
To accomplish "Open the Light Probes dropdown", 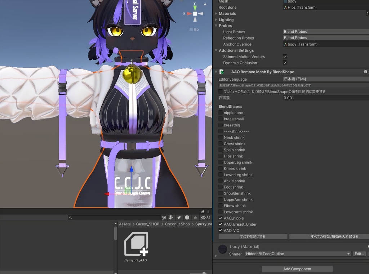I will coord(326,32).
